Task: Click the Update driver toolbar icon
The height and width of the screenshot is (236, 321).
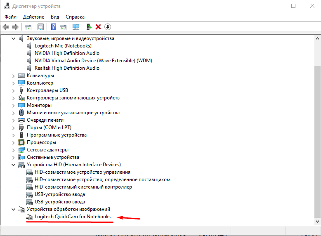Action: pyautogui.click(x=89, y=27)
